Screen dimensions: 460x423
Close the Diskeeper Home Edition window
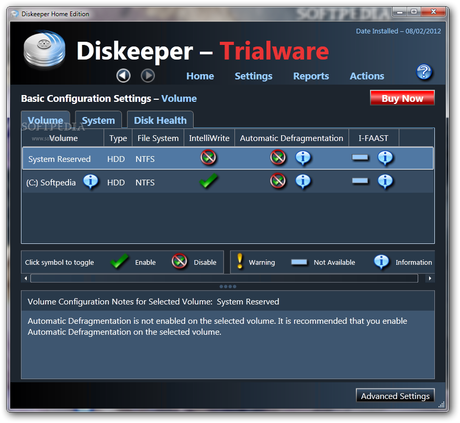tap(434, 11)
